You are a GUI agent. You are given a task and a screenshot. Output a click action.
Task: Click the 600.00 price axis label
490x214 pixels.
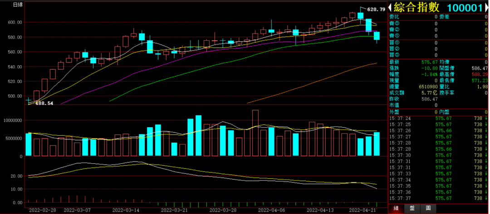point(15,22)
